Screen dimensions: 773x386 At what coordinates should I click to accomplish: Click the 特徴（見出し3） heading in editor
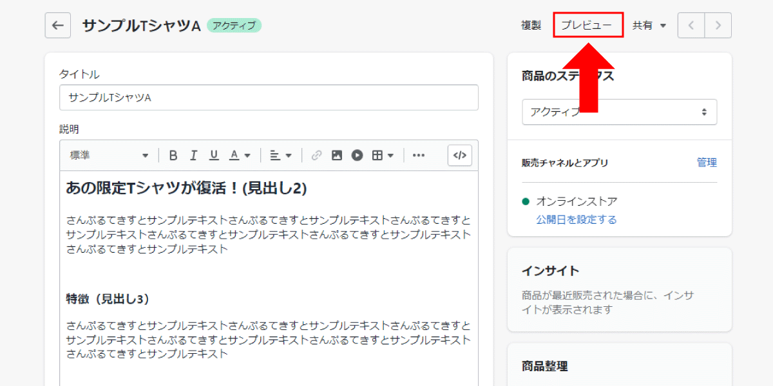pyautogui.click(x=108, y=299)
